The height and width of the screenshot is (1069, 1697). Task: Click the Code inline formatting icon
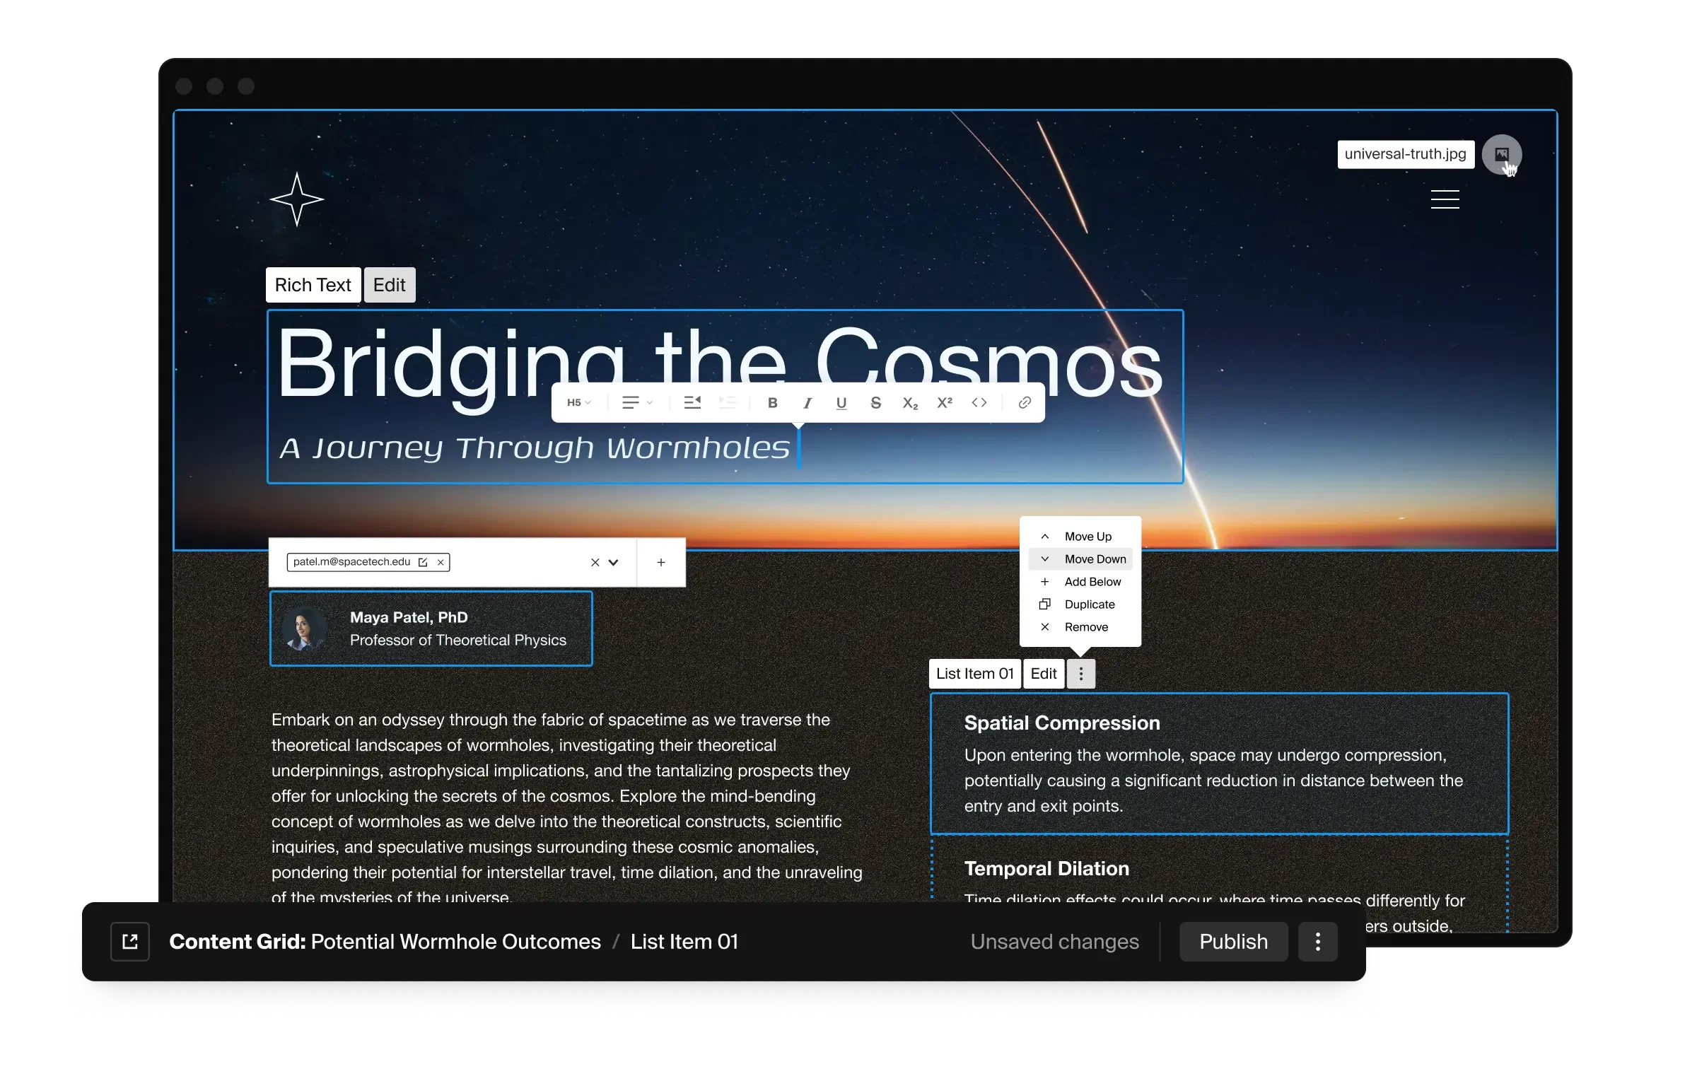click(980, 403)
